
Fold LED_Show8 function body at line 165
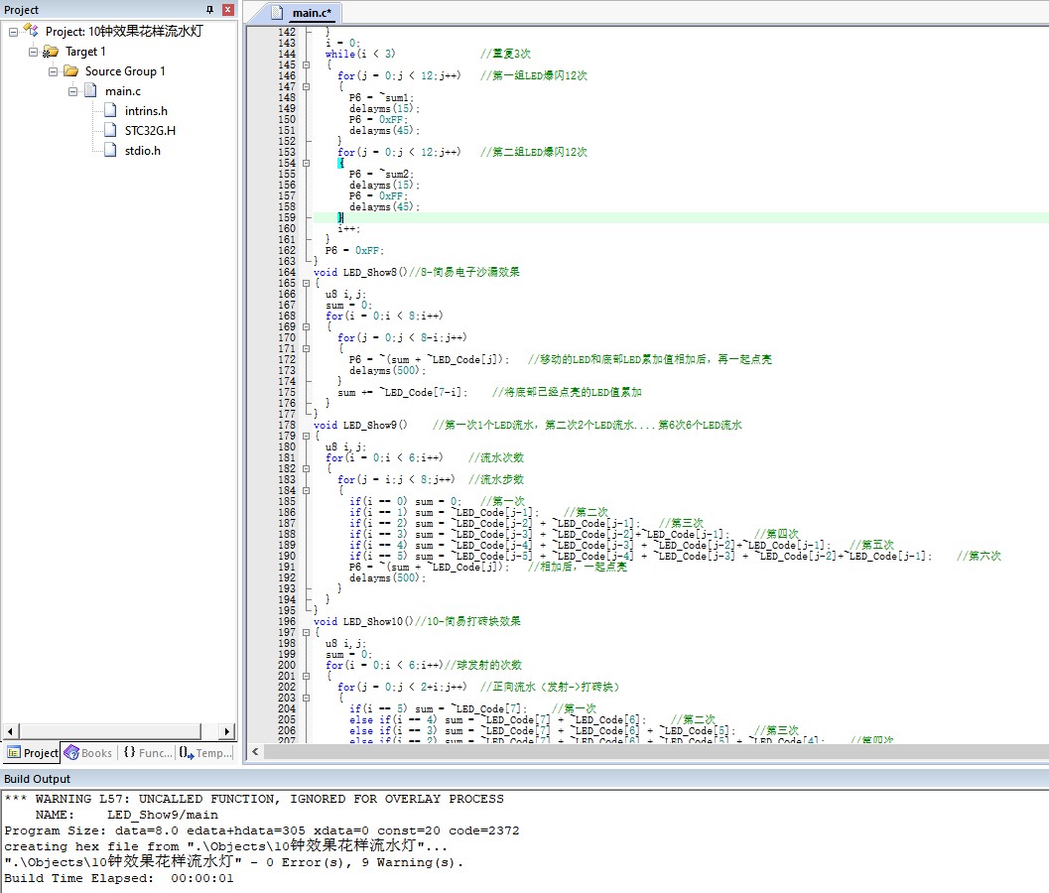307,283
